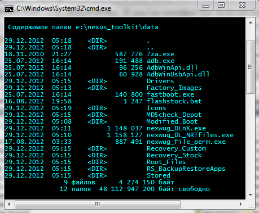Screen dimensions: 259x213
Task: Click the file name adb.exe
Action: point(160,61)
